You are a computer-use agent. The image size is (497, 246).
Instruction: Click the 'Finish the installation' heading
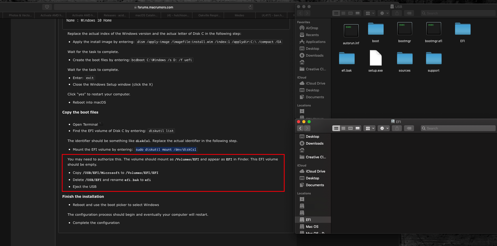point(83,196)
